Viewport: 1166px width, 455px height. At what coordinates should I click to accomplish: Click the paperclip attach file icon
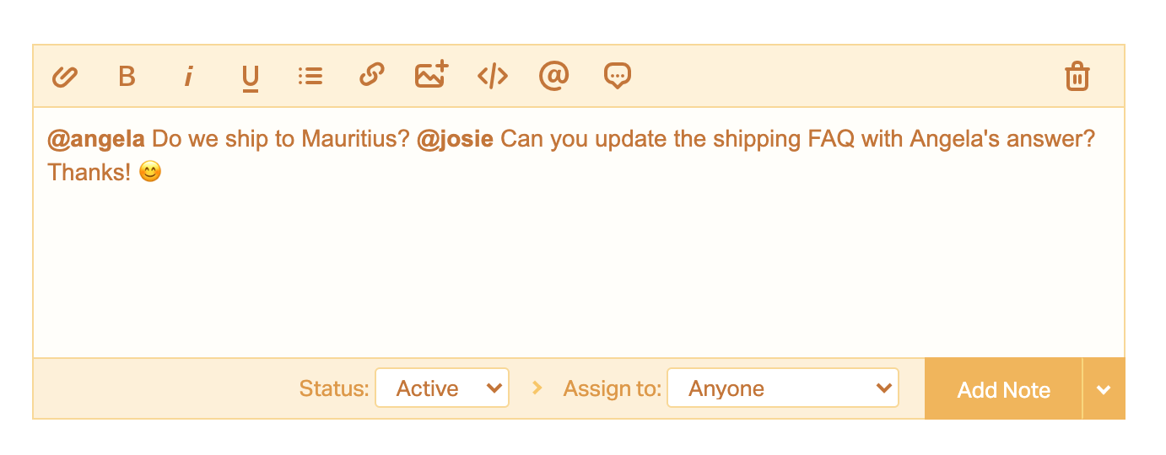point(65,77)
